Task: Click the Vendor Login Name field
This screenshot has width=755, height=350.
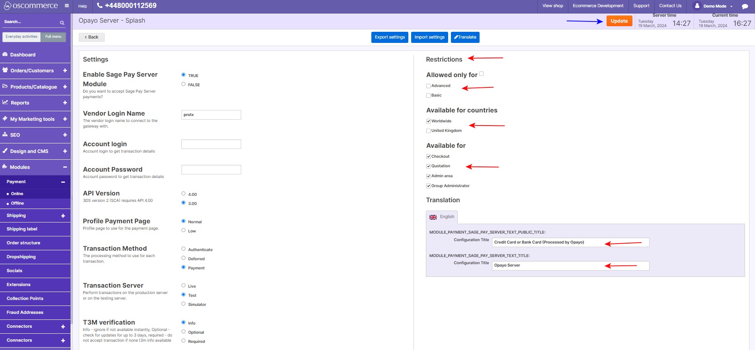Action: point(211,115)
